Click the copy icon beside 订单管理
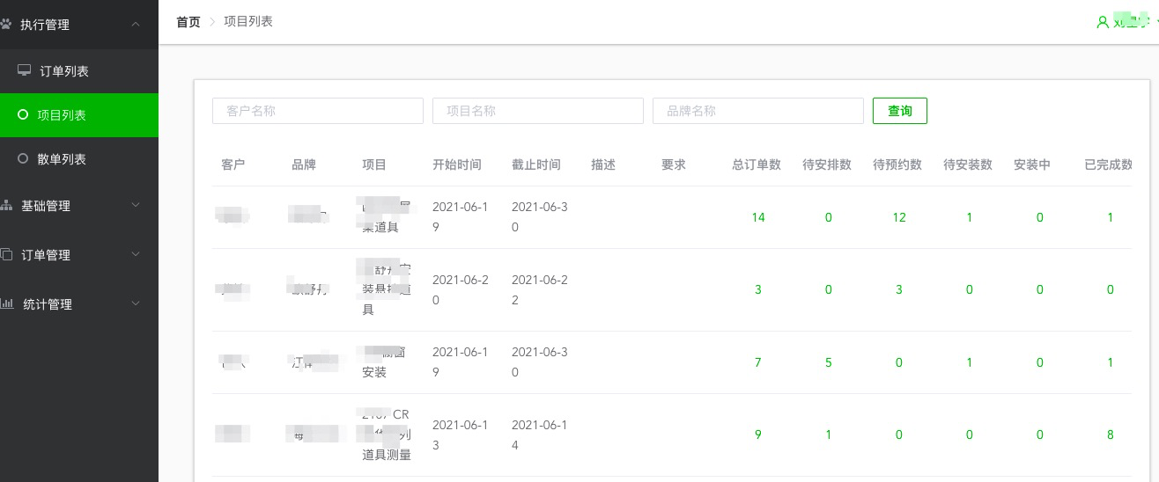The width and height of the screenshot is (1159, 482). [6, 255]
